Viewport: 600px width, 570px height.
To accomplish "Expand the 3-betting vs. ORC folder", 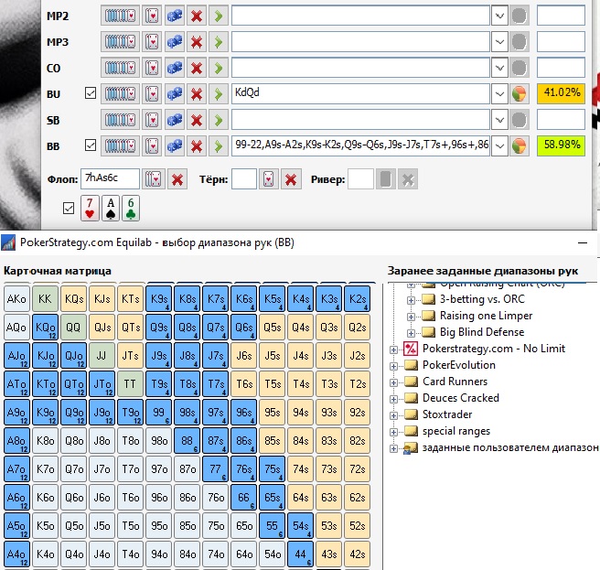I will [411, 300].
